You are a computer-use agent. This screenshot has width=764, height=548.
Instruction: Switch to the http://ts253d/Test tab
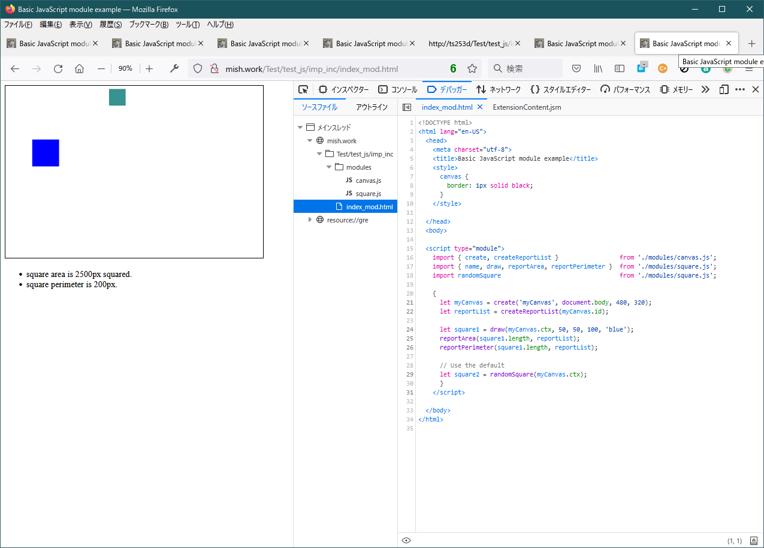pos(470,43)
